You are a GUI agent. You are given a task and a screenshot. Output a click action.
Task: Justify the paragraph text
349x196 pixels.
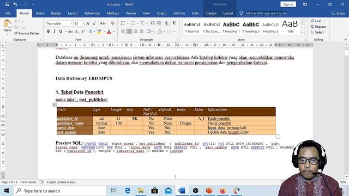click(142, 32)
